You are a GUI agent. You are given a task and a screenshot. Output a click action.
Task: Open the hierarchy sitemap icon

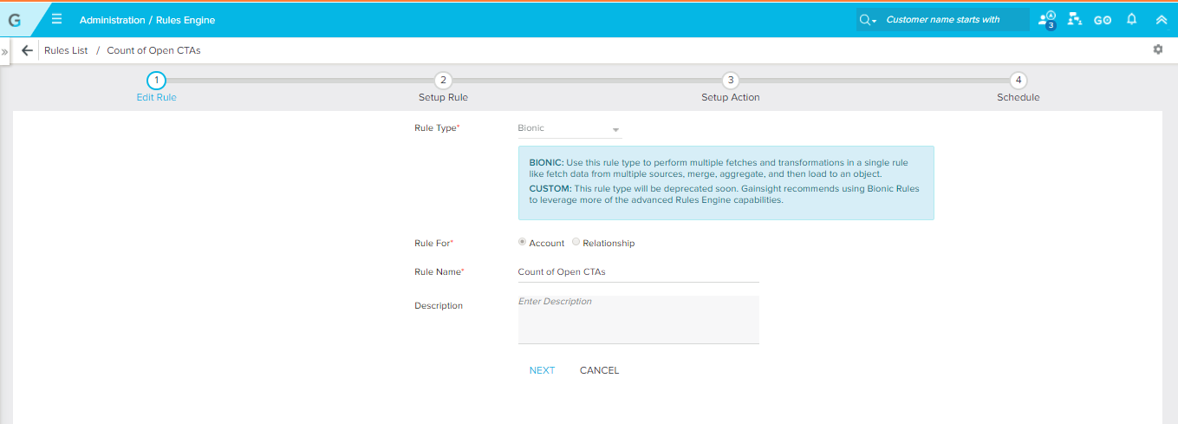1075,19
